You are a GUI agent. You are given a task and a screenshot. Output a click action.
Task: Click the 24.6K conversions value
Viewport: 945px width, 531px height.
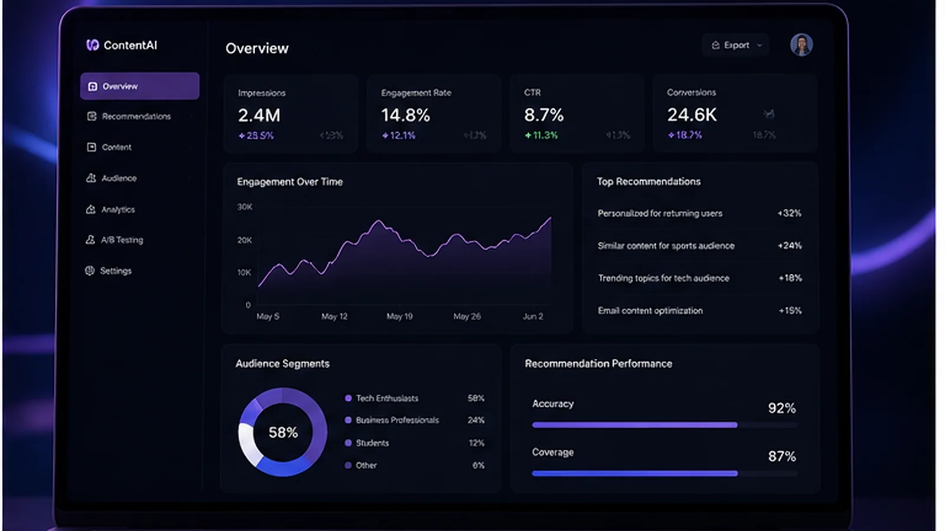[692, 114]
